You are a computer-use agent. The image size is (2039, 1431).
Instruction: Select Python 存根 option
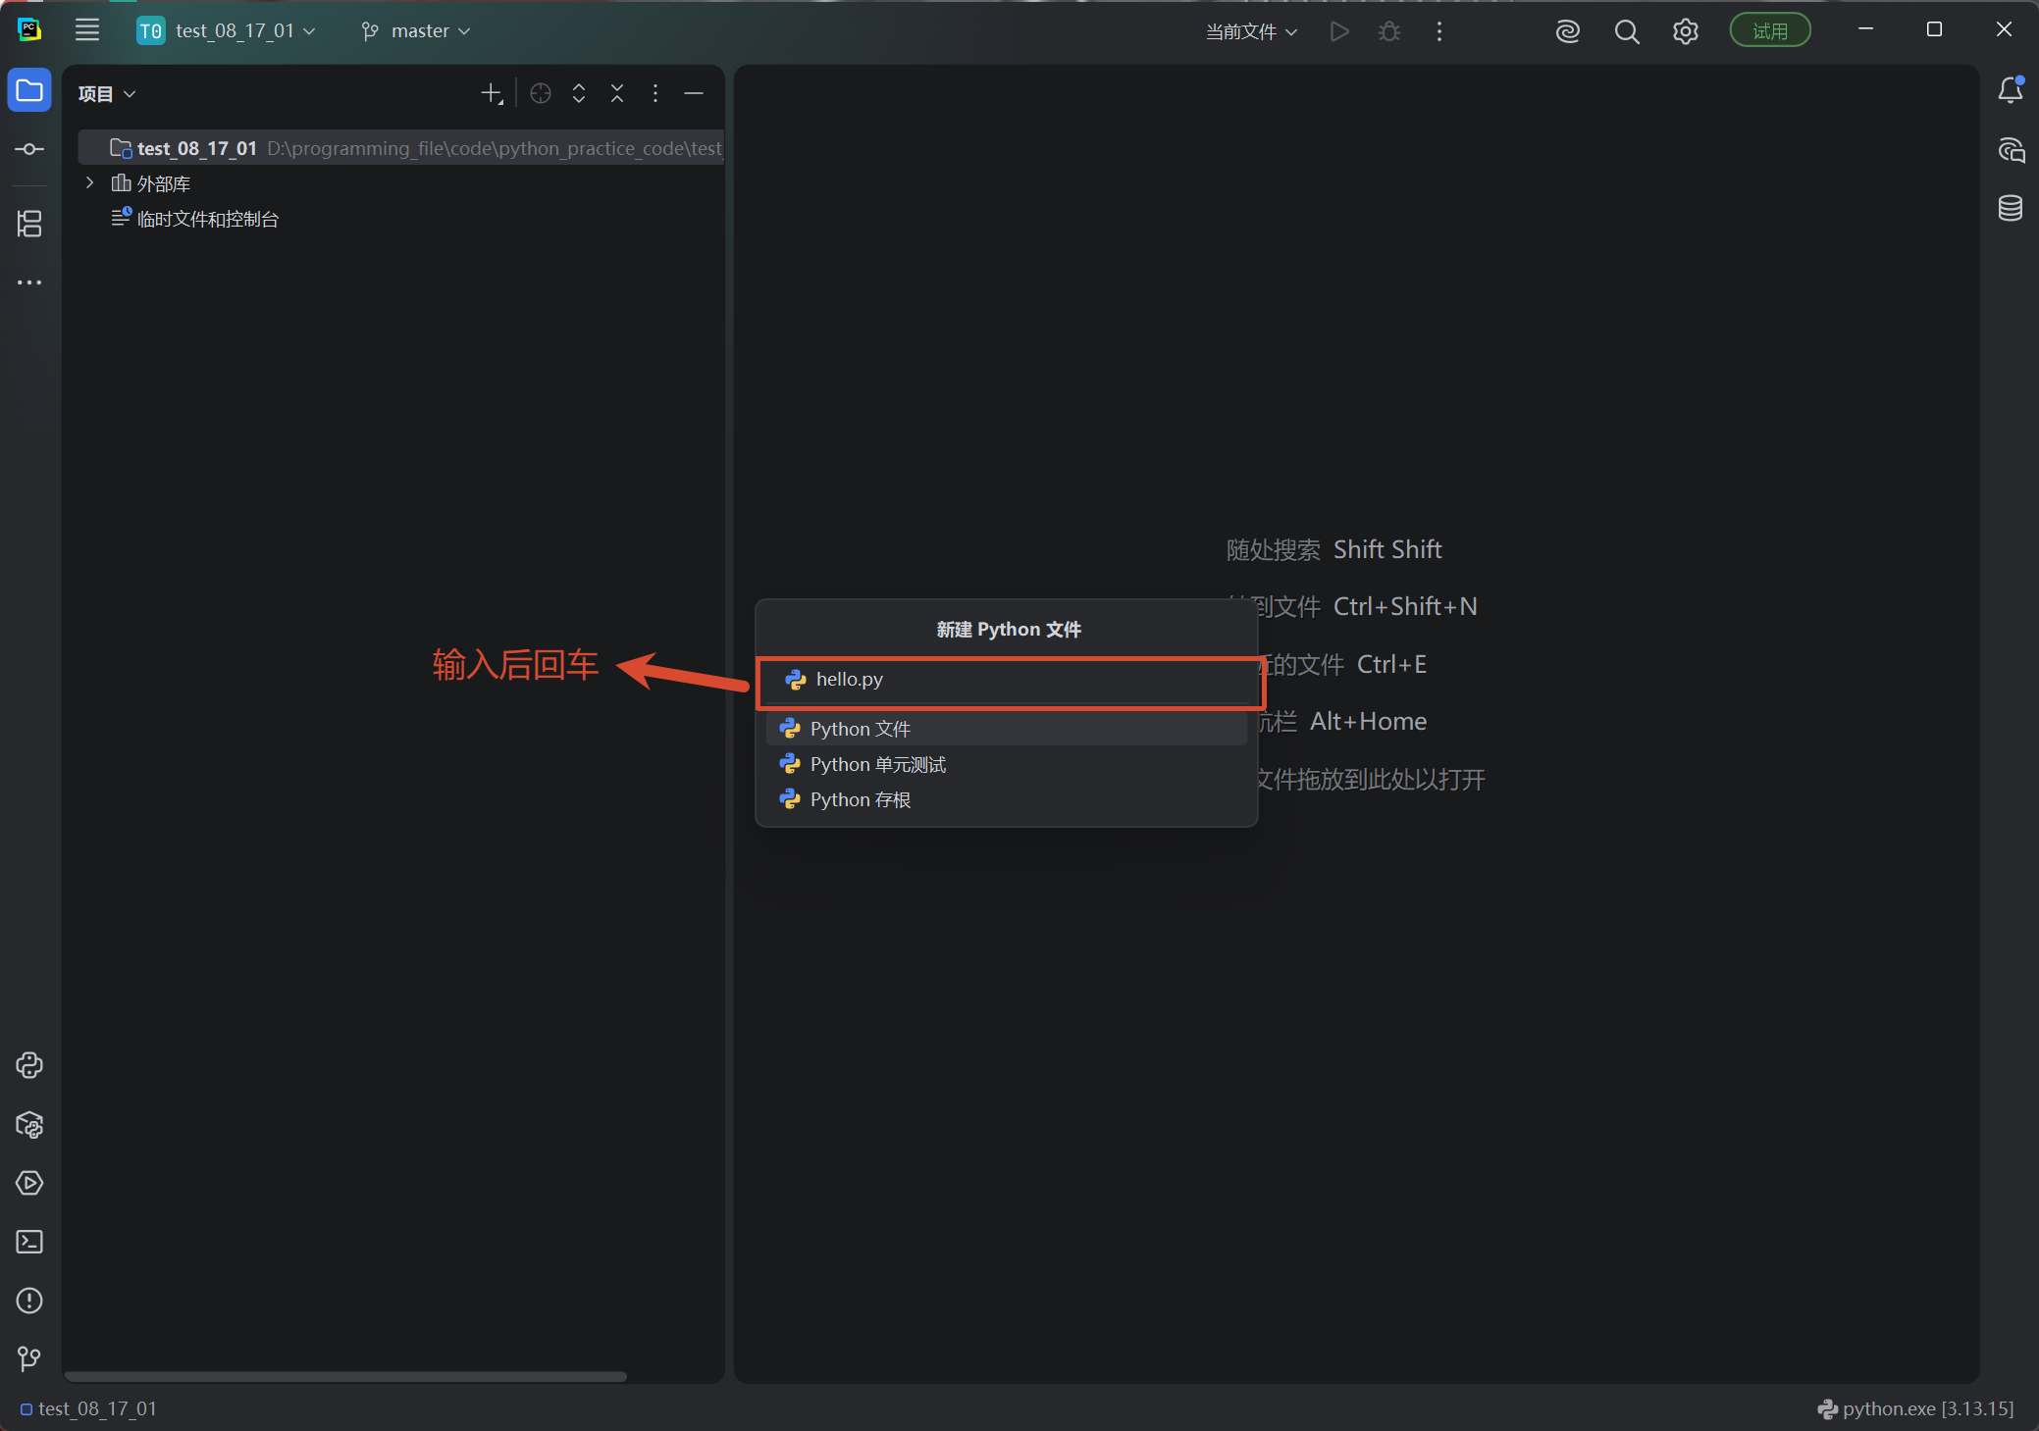pyautogui.click(x=1007, y=799)
